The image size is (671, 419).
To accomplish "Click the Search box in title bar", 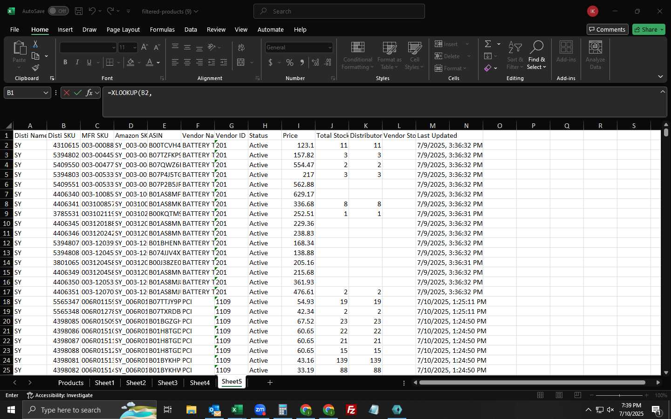I will tap(339, 11).
